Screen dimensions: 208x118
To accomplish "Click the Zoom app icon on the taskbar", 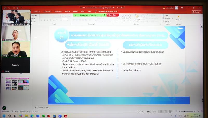I will coord(60,116).
